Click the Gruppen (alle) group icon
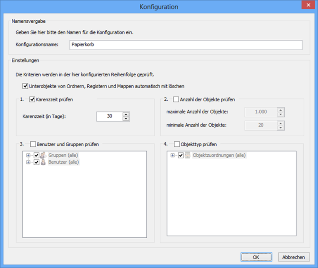 [x=43, y=155]
